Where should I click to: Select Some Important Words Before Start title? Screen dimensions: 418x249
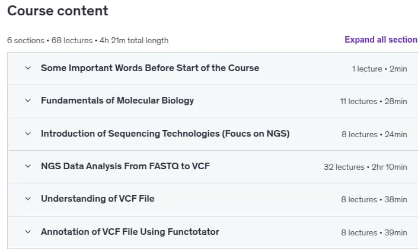click(x=150, y=68)
